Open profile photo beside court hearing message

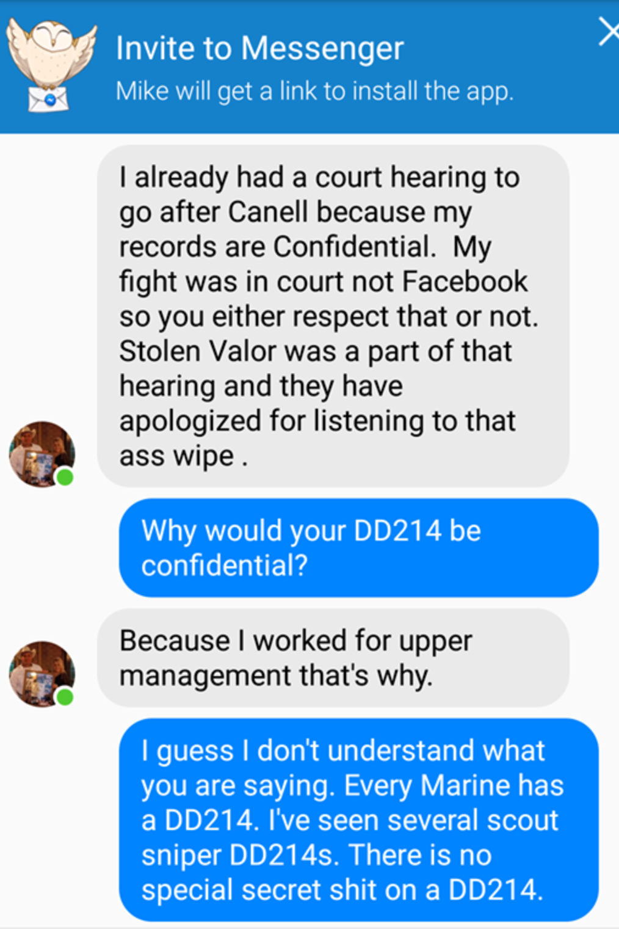tap(42, 454)
